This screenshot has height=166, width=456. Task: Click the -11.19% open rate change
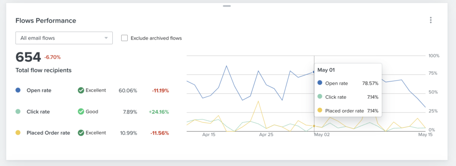(160, 90)
